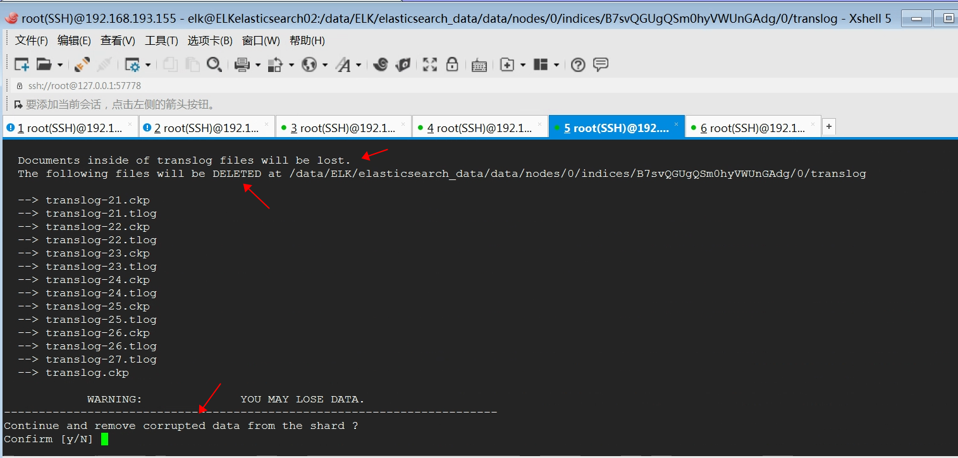Click the keyboard key-mapping icon

click(x=479, y=65)
